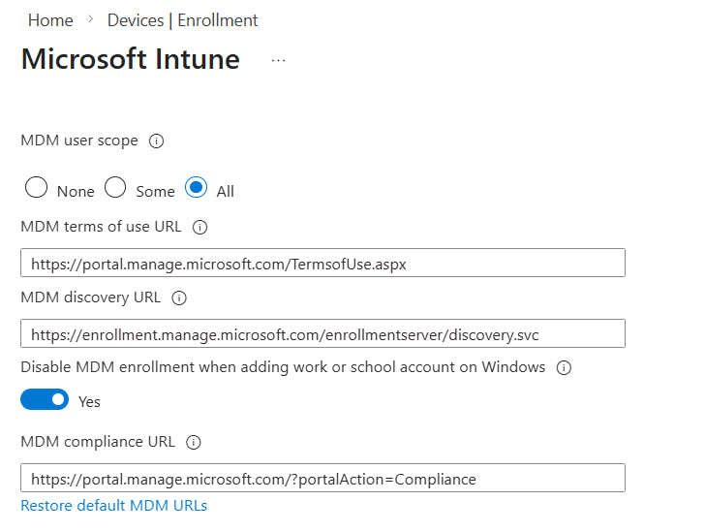Toggle the Disable MDM enrollment switch
Viewport: 705px width, 532px height.
tap(45, 399)
